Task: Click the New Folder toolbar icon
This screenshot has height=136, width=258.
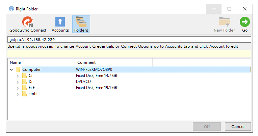Action: (x=224, y=22)
